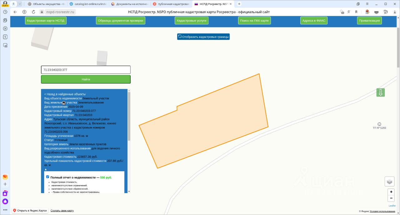Click the green Найти search button
Image resolution: width=400 pixels, height=215 pixels.
[x=86, y=79]
